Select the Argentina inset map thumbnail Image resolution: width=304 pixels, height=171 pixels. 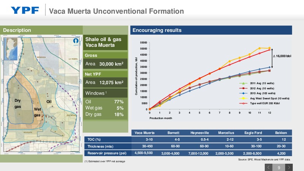click(x=11, y=49)
